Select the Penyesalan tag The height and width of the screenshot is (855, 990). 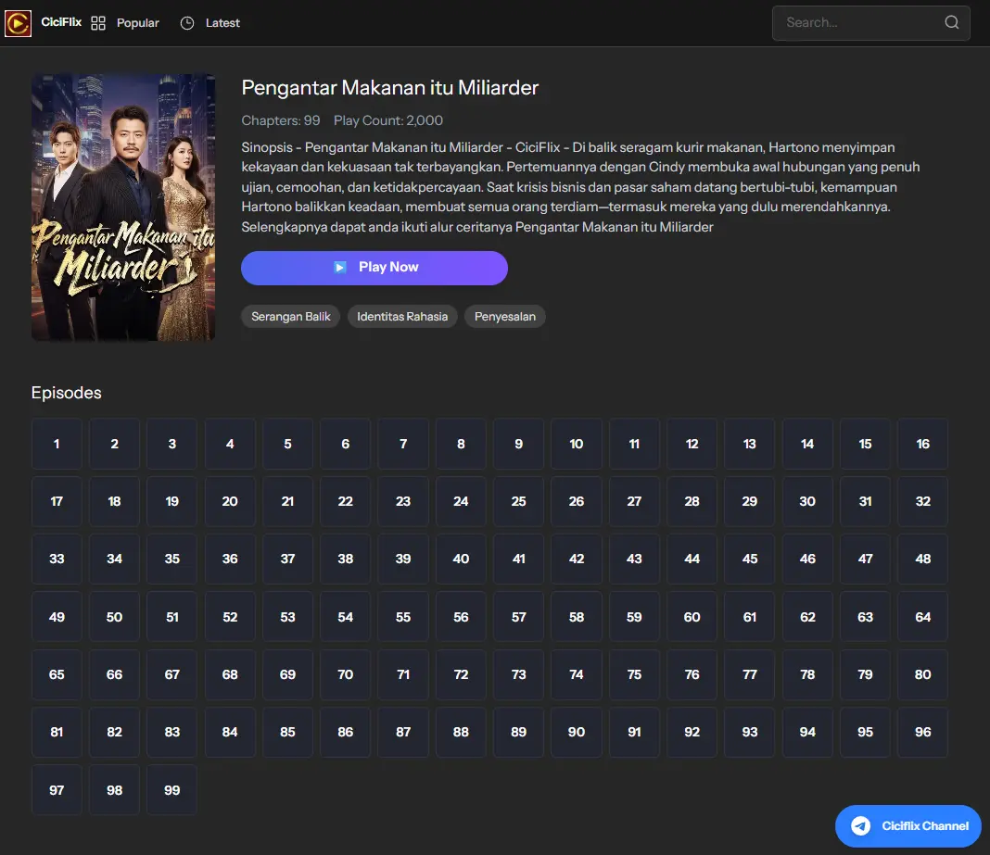click(505, 317)
